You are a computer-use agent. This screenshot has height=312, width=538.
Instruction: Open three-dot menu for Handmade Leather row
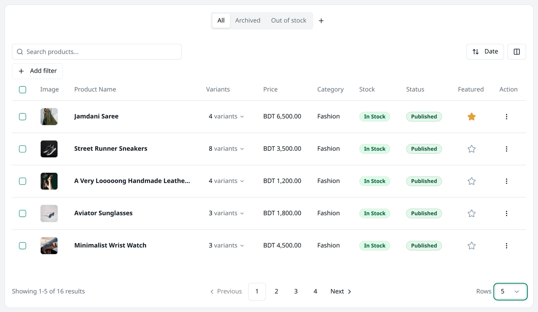[506, 181]
